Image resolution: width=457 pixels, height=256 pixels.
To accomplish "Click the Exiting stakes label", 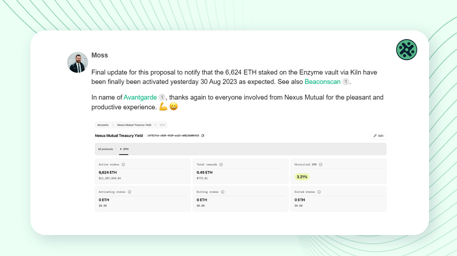I will [207, 192].
